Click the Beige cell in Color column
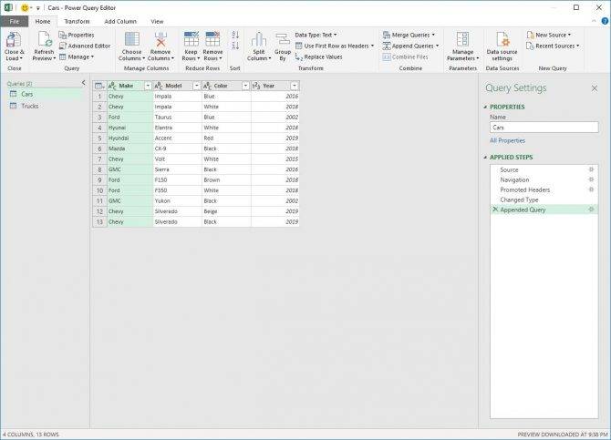The width and height of the screenshot is (611, 440). (226, 211)
